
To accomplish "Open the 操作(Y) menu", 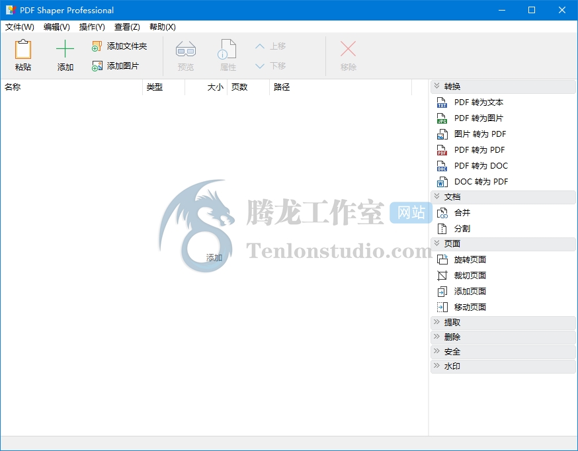I will point(92,27).
